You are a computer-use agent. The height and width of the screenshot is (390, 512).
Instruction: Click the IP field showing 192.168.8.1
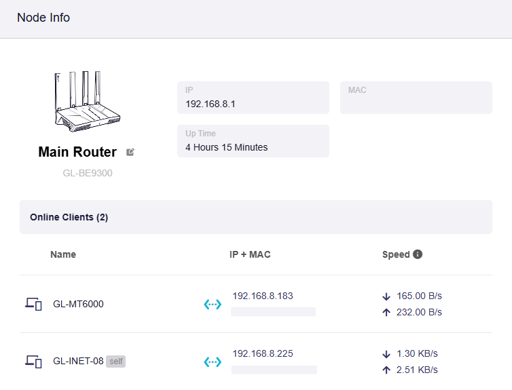click(253, 98)
